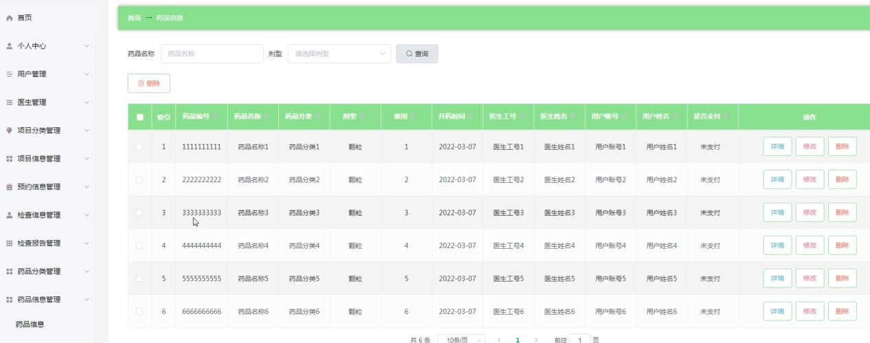Image resolution: width=870 pixels, height=343 pixels.
Task: Toggle the select-all checkbox in table header
Action: coord(140,117)
